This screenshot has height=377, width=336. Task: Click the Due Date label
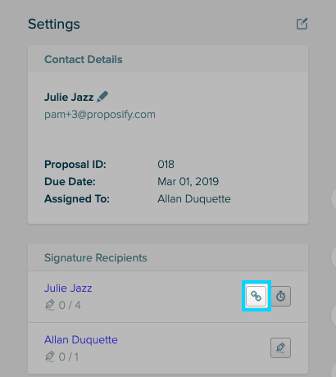pos(70,181)
